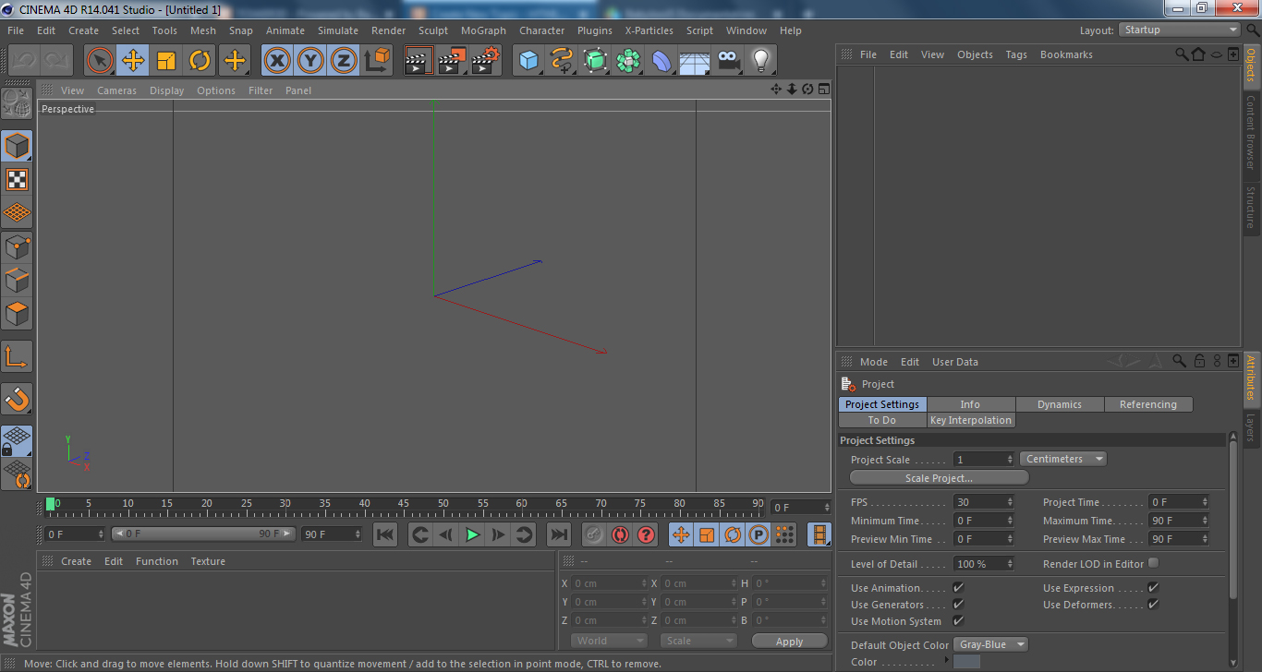Adjust the FPS stepper arrows

tap(1010, 502)
